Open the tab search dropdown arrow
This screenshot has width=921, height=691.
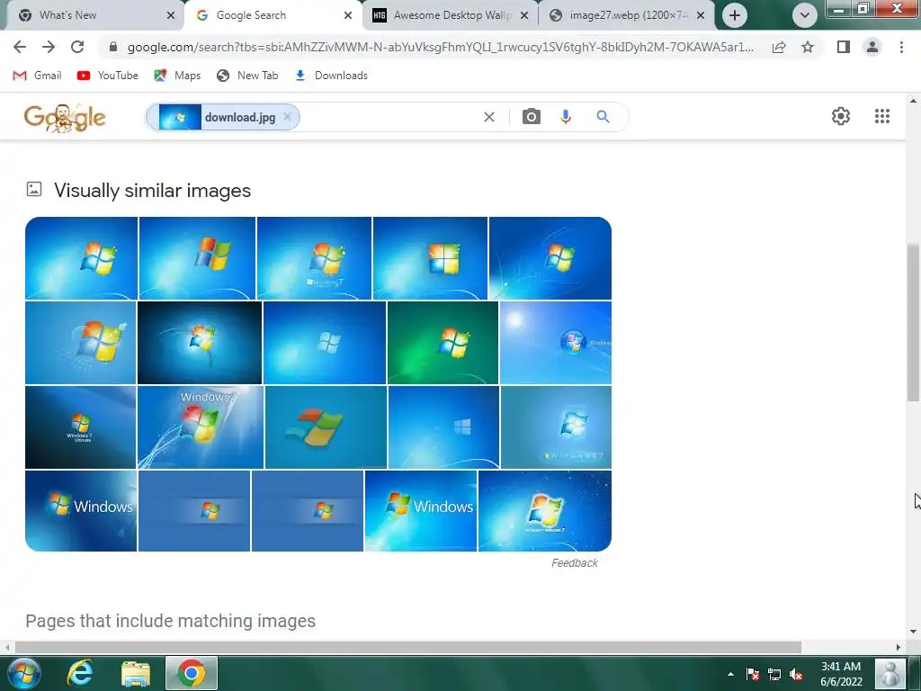click(805, 15)
